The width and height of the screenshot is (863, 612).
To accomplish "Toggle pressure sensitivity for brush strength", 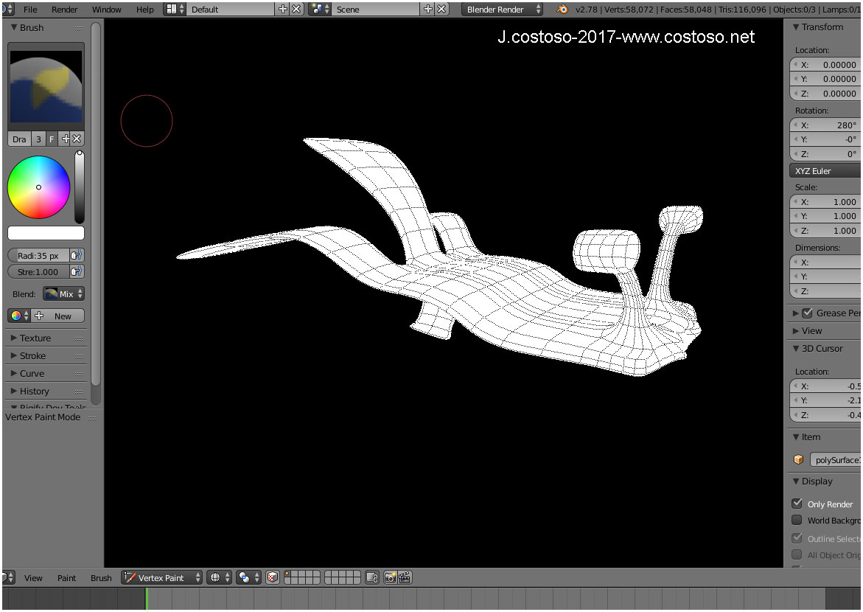I will tap(76, 271).
